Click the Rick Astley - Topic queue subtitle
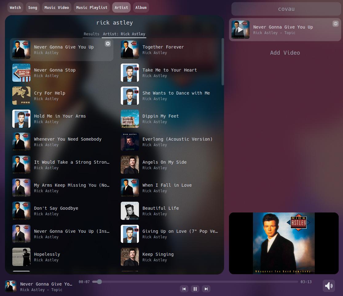The height and width of the screenshot is (296, 343). pyautogui.click(x=274, y=33)
